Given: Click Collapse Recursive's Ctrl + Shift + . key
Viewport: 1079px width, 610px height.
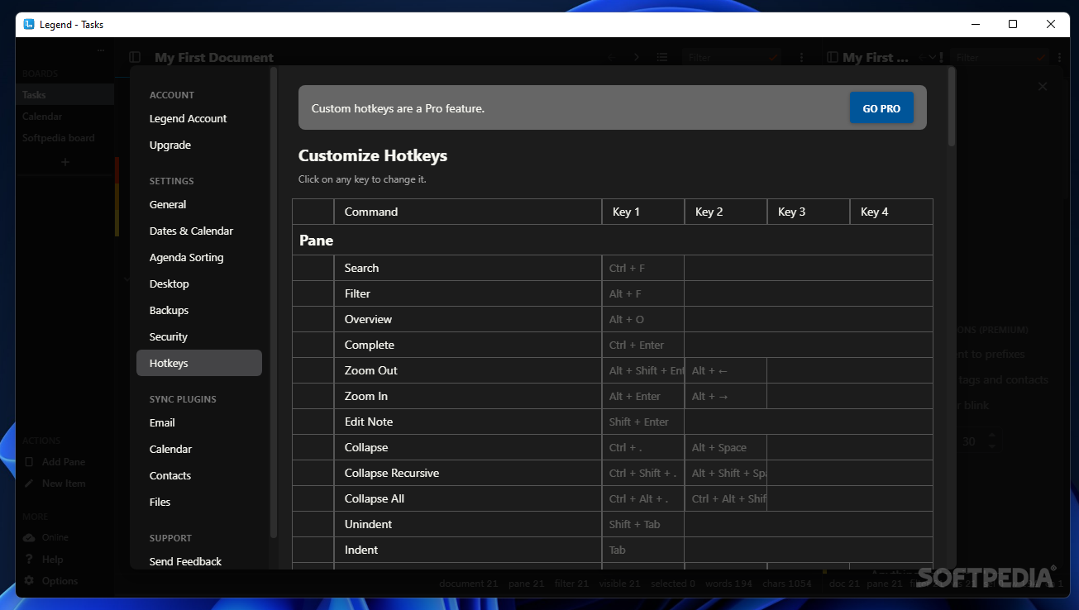Looking at the screenshot, I should pos(643,473).
